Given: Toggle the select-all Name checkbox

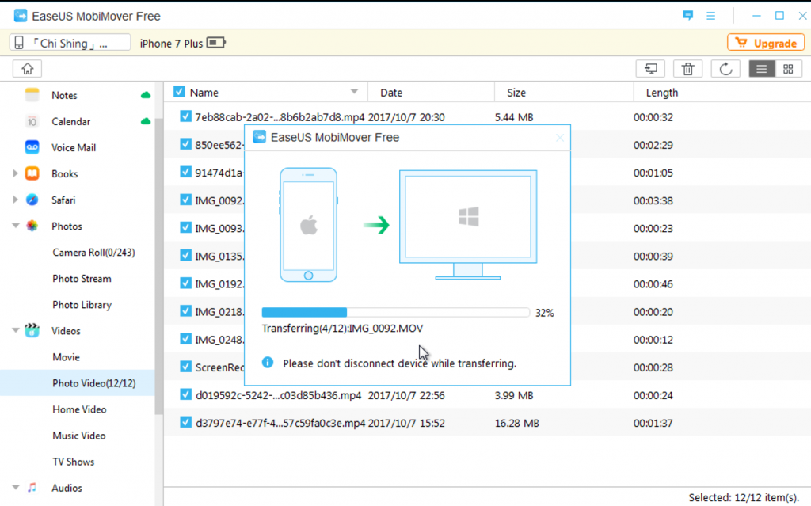Looking at the screenshot, I should [179, 92].
